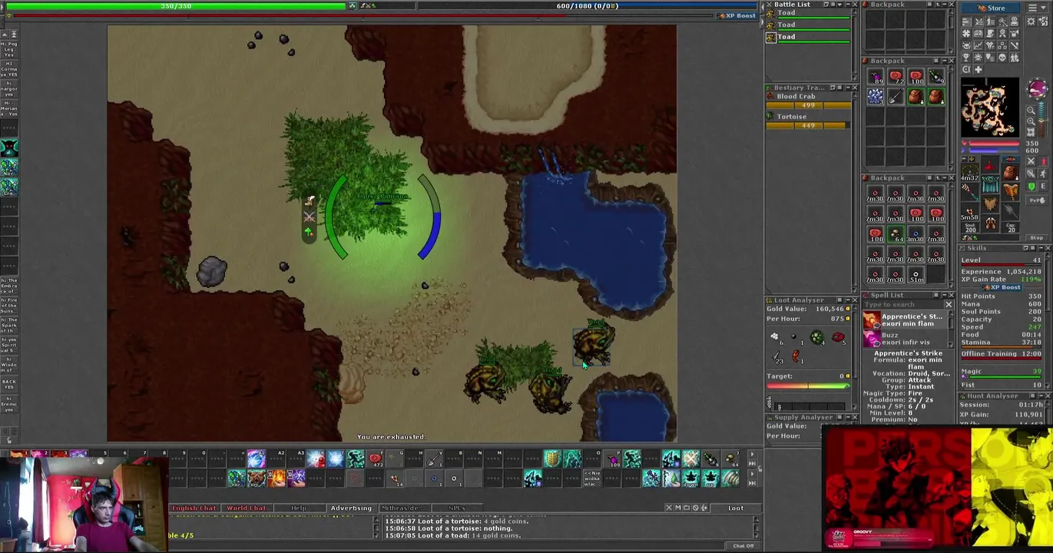The image size is (1053, 553).
Task: Select the mushroom stack showing 64
Action: click(896, 234)
